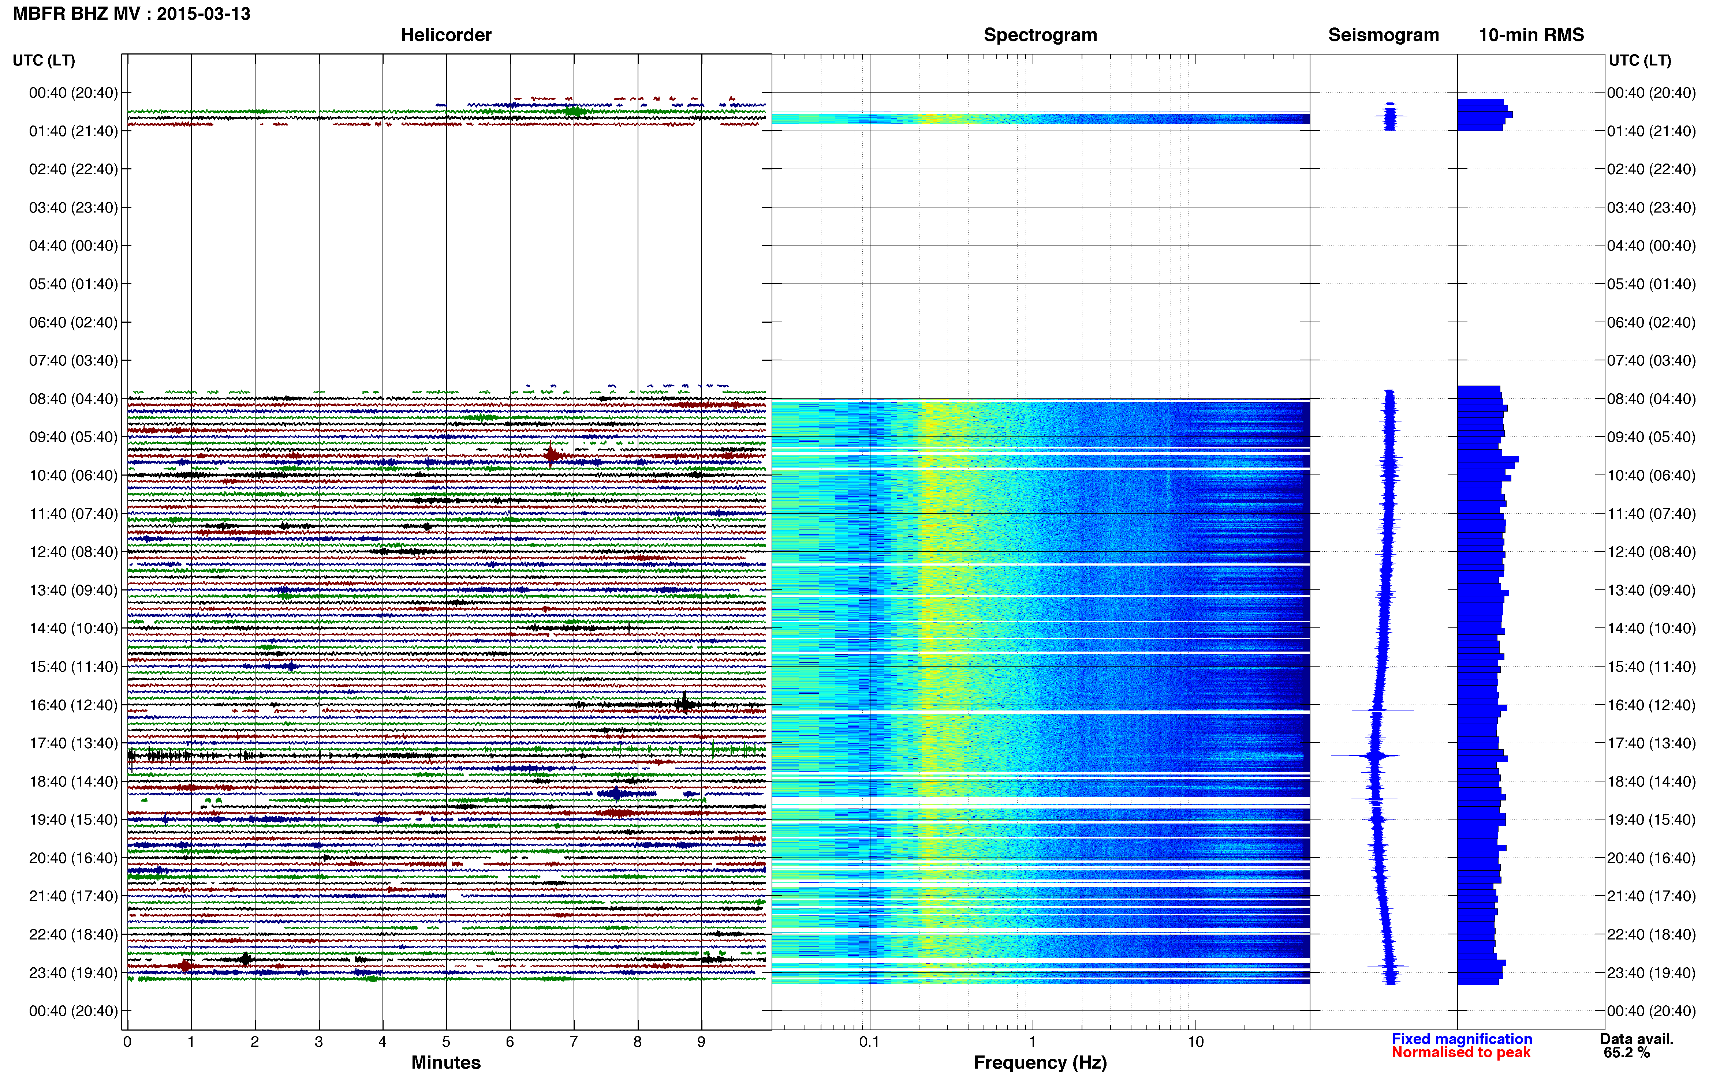Click right axis label '14:40 (10:40)'
Viewport: 1735px width, 1084px height.
coord(1651,628)
